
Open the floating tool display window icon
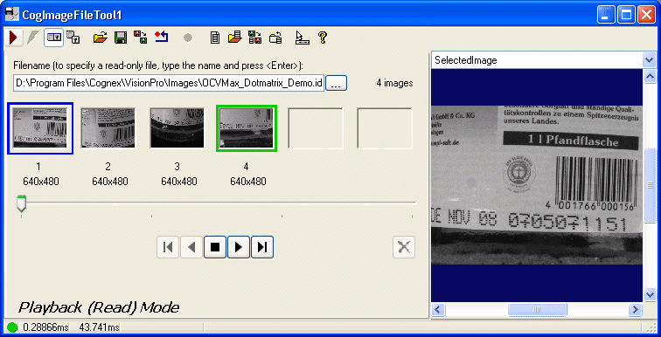pyautogui.click(x=73, y=38)
